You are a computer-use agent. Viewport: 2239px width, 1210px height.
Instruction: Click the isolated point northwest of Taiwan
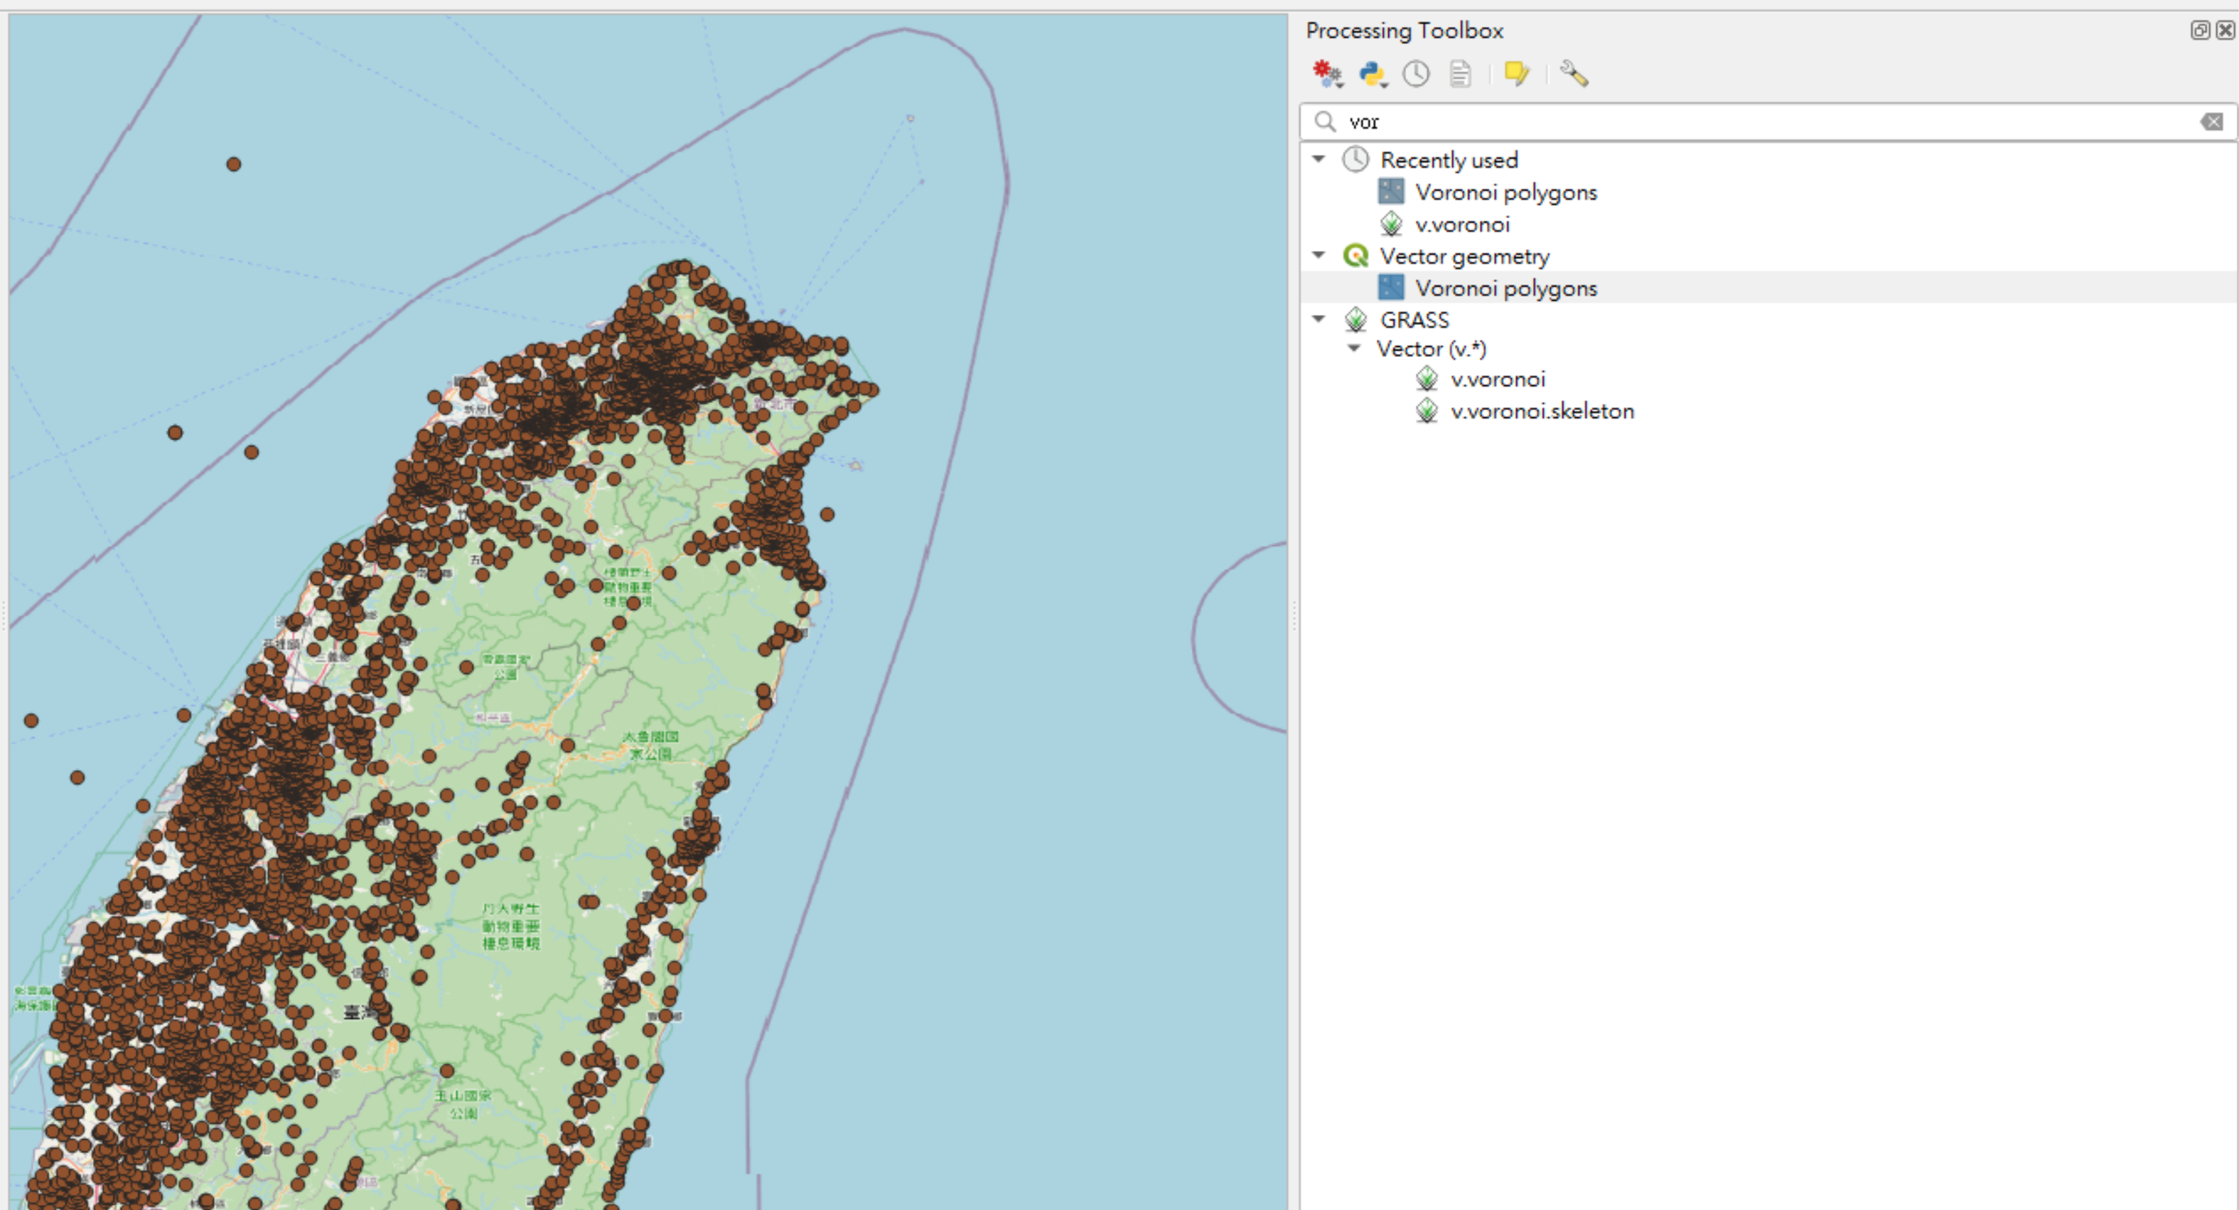[233, 164]
